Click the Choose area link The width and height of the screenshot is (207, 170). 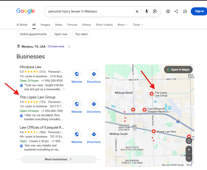[x=56, y=46]
